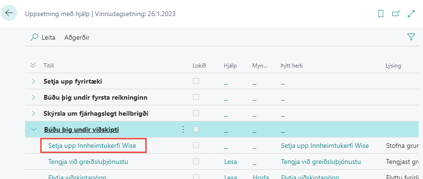Click the bookmark icon in header

coord(381,14)
